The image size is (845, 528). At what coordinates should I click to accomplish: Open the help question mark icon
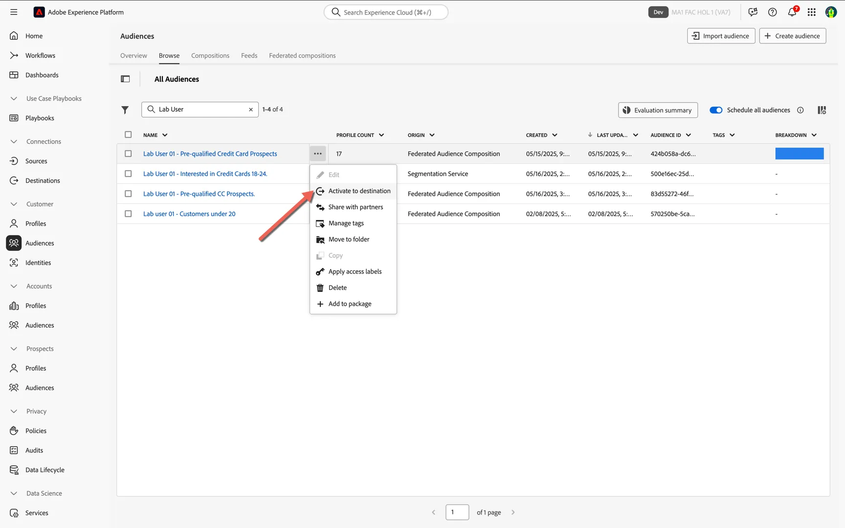click(773, 12)
